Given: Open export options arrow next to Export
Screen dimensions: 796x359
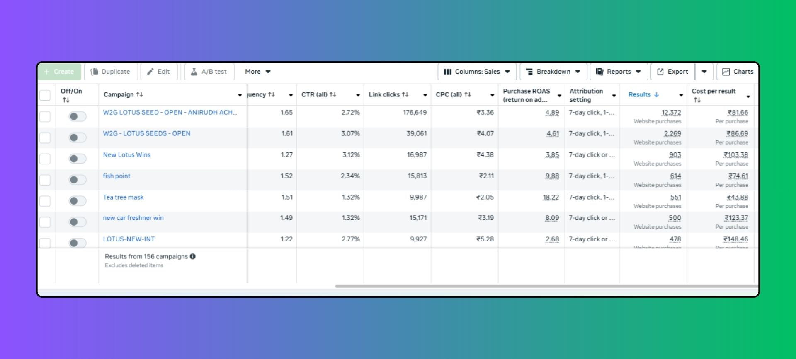Looking at the screenshot, I should pyautogui.click(x=704, y=72).
